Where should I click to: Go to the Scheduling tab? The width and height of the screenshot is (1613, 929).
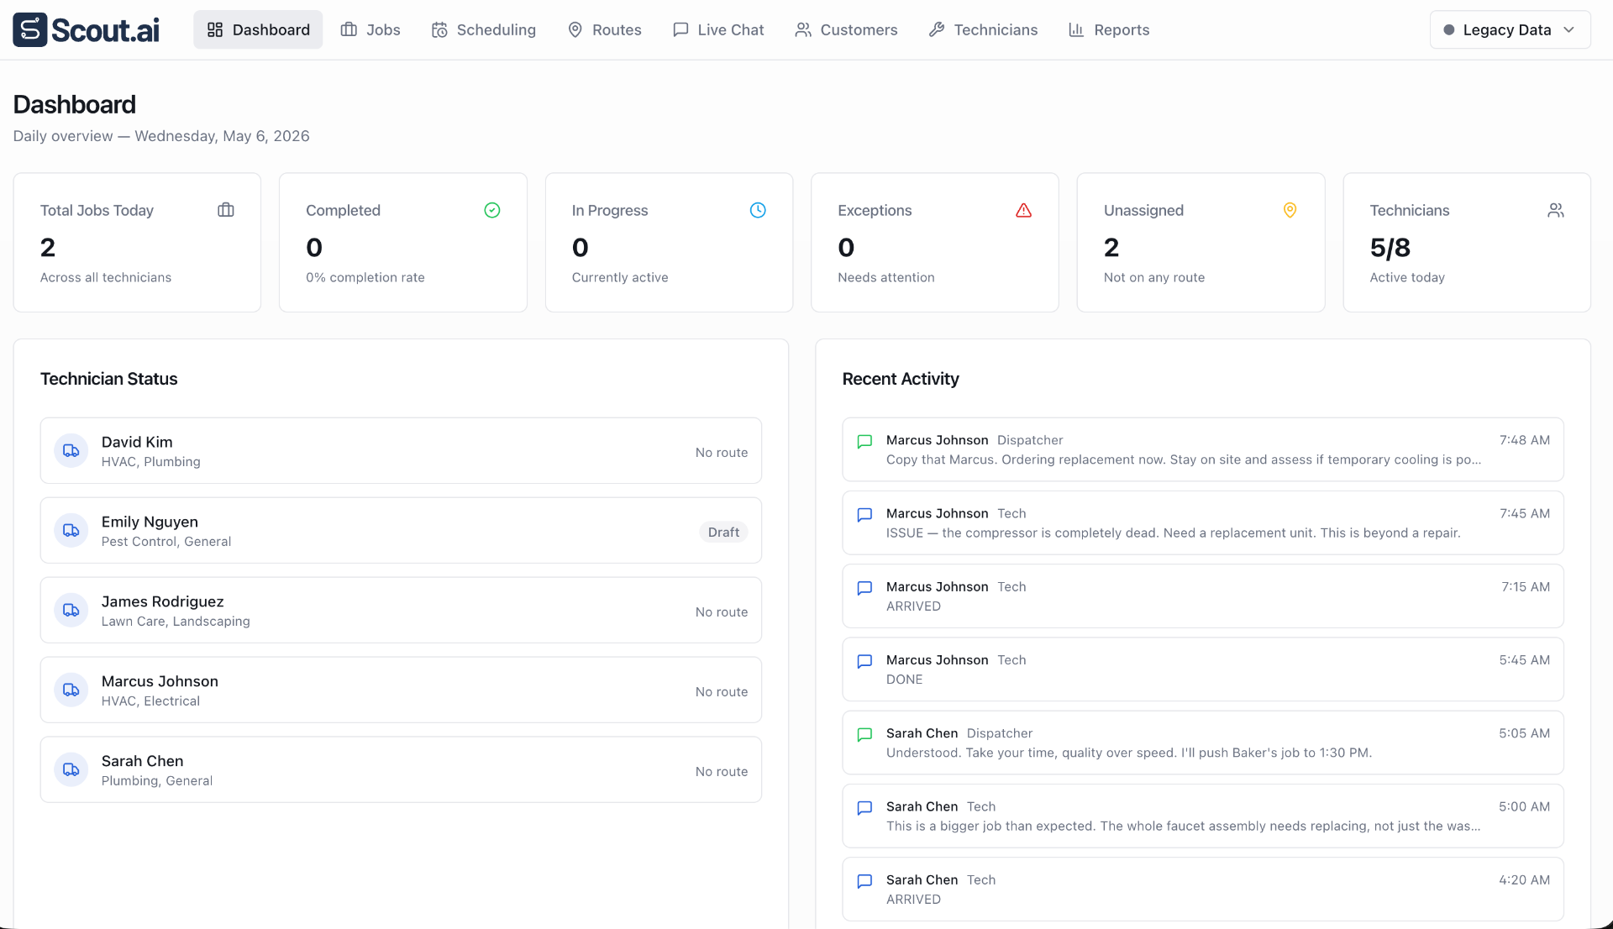pos(484,29)
